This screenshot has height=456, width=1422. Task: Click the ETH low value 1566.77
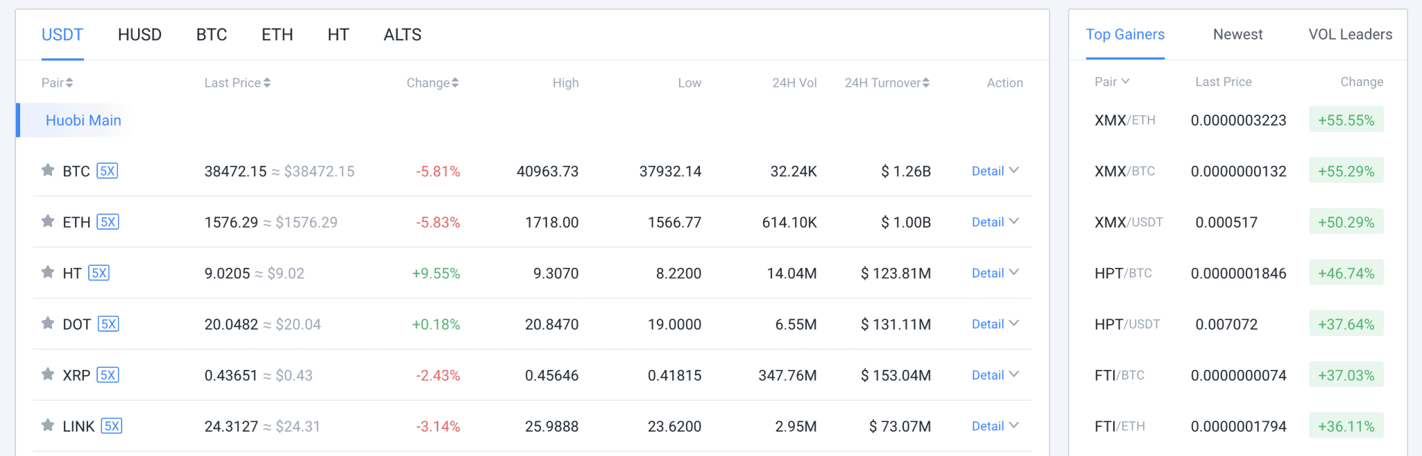675,222
